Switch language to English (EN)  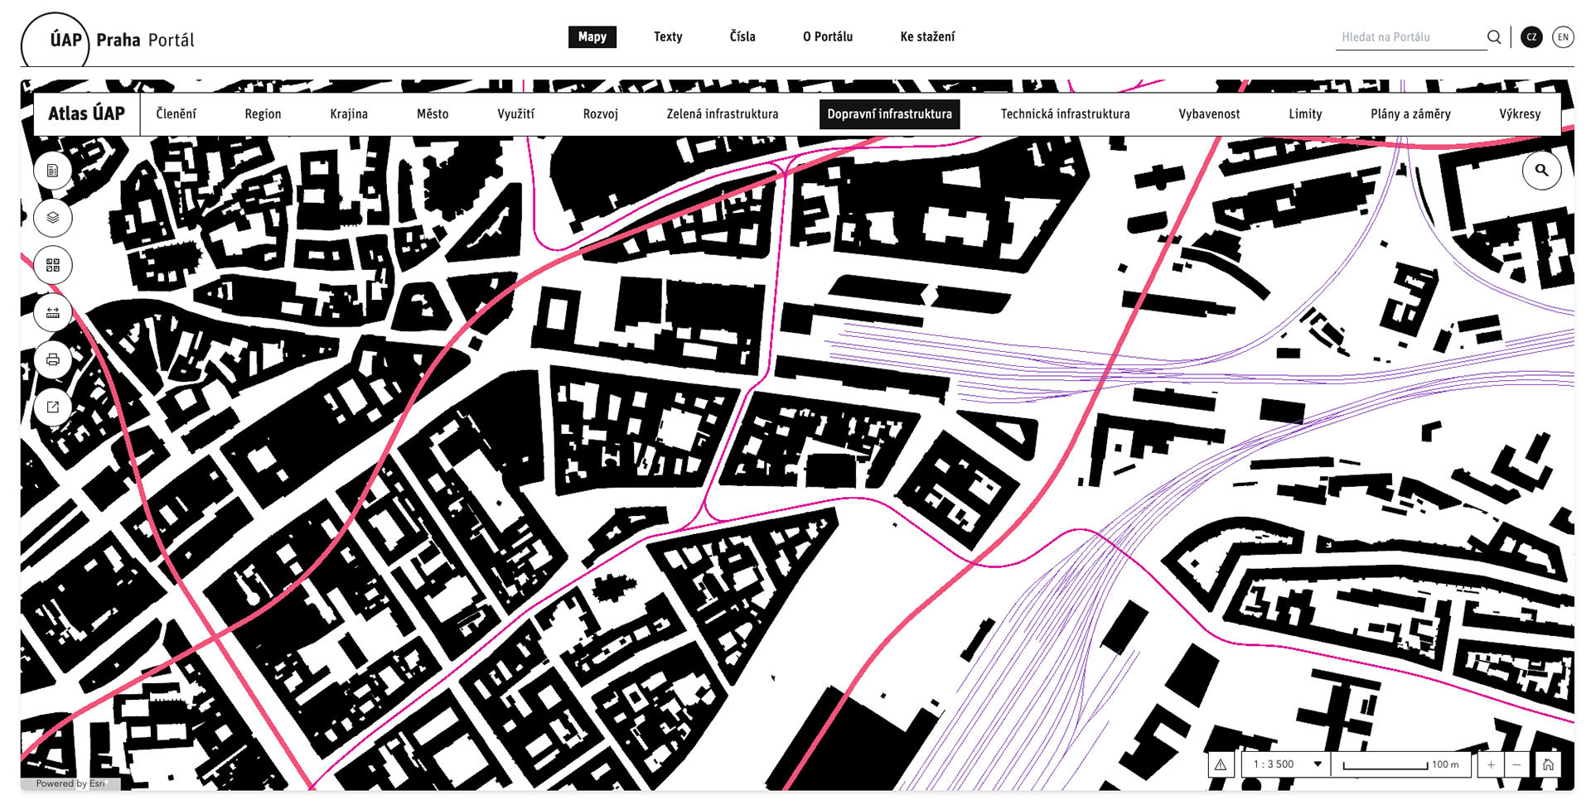tap(1563, 37)
